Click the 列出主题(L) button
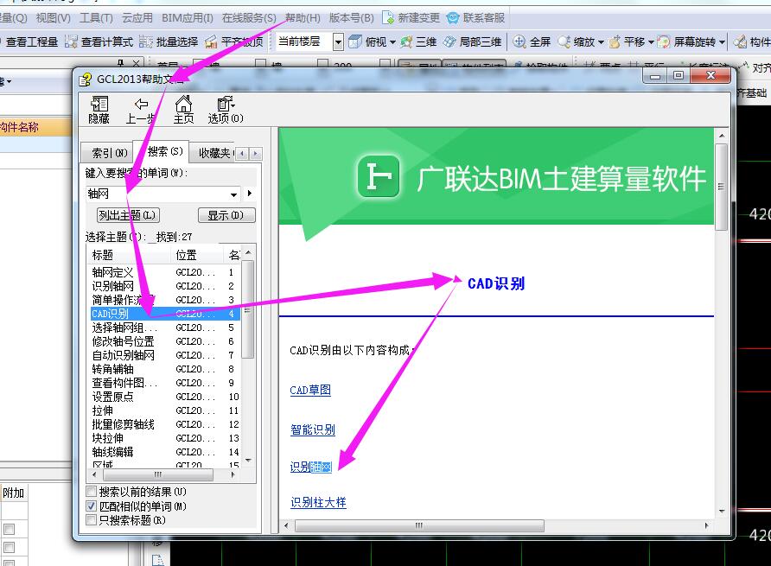The height and width of the screenshot is (566, 771). pos(128,215)
